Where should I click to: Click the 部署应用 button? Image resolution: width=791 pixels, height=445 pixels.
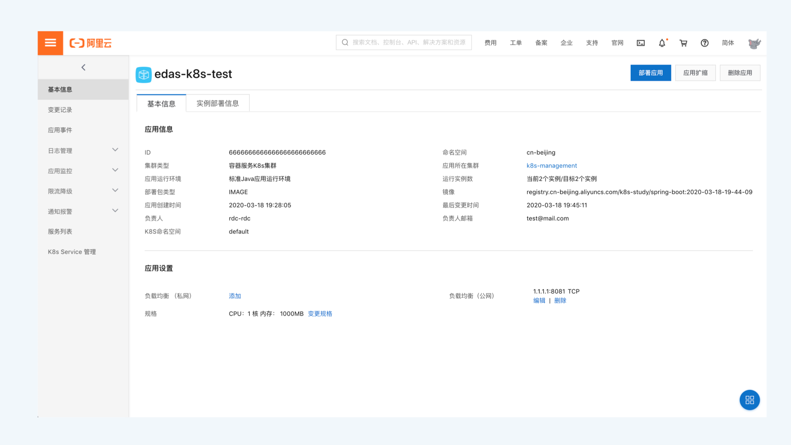tap(651, 73)
